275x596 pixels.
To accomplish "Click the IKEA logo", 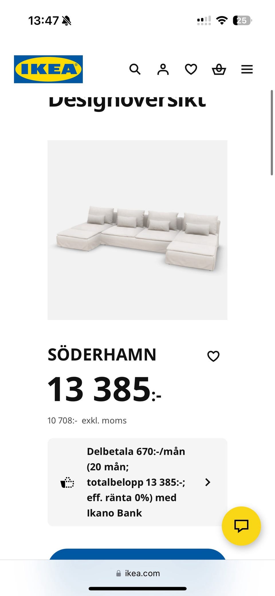I will (x=48, y=69).
